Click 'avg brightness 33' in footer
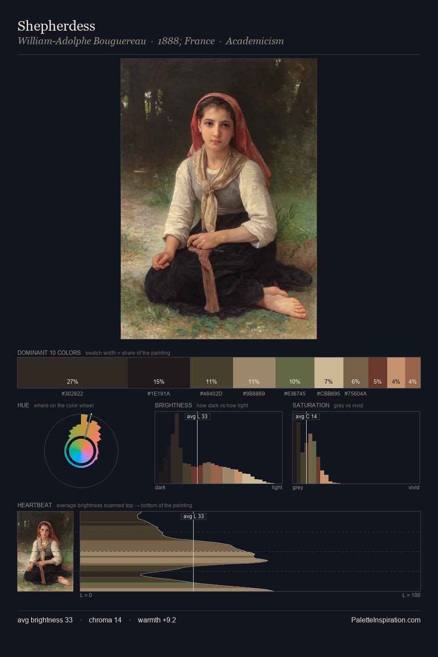 tap(45, 620)
